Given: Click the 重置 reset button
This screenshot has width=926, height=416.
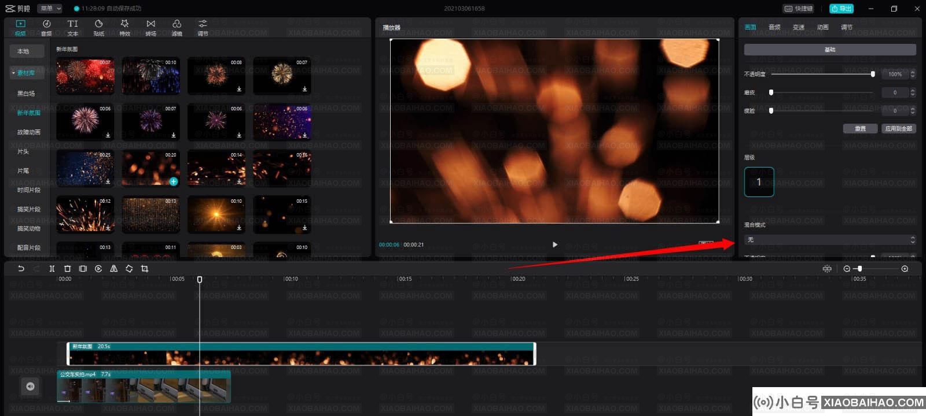Looking at the screenshot, I should point(860,128).
